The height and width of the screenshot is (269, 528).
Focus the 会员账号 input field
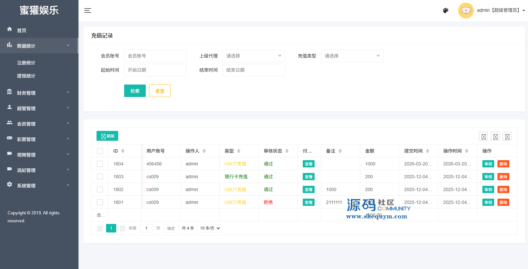155,56
